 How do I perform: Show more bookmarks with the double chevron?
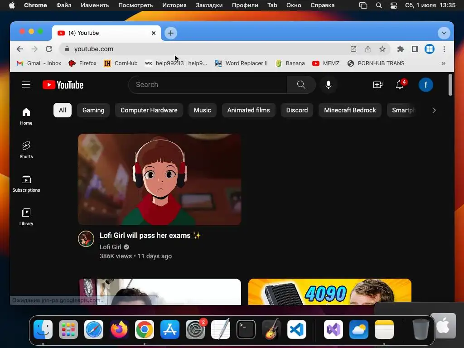443,63
